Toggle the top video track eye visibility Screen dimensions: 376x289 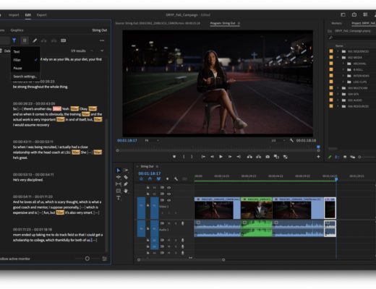[x=169, y=187]
